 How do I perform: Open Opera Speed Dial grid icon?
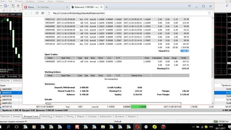(x=43, y=13)
